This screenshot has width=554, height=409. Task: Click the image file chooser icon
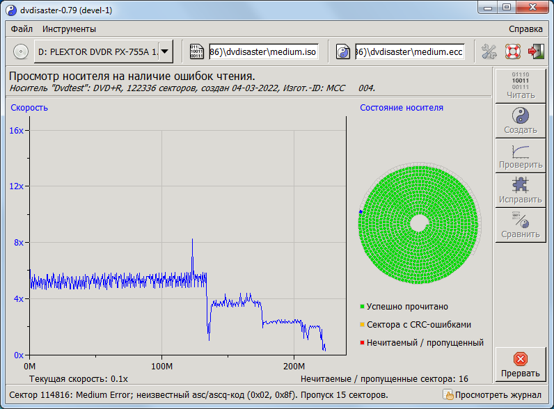[197, 51]
